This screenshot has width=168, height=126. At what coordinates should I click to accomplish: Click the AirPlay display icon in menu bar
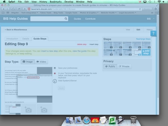point(145,2)
